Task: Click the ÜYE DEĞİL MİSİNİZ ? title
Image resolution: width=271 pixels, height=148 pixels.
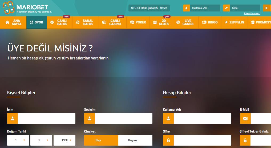Action: tap(50, 48)
